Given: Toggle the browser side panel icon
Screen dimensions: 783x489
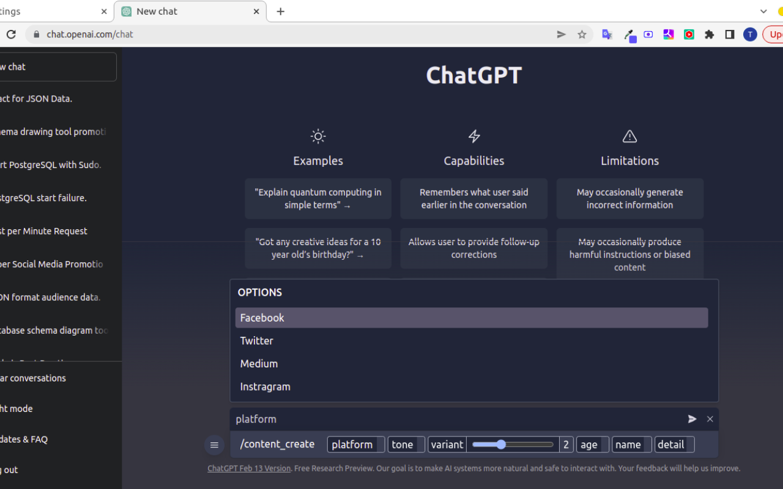Looking at the screenshot, I should (729, 34).
